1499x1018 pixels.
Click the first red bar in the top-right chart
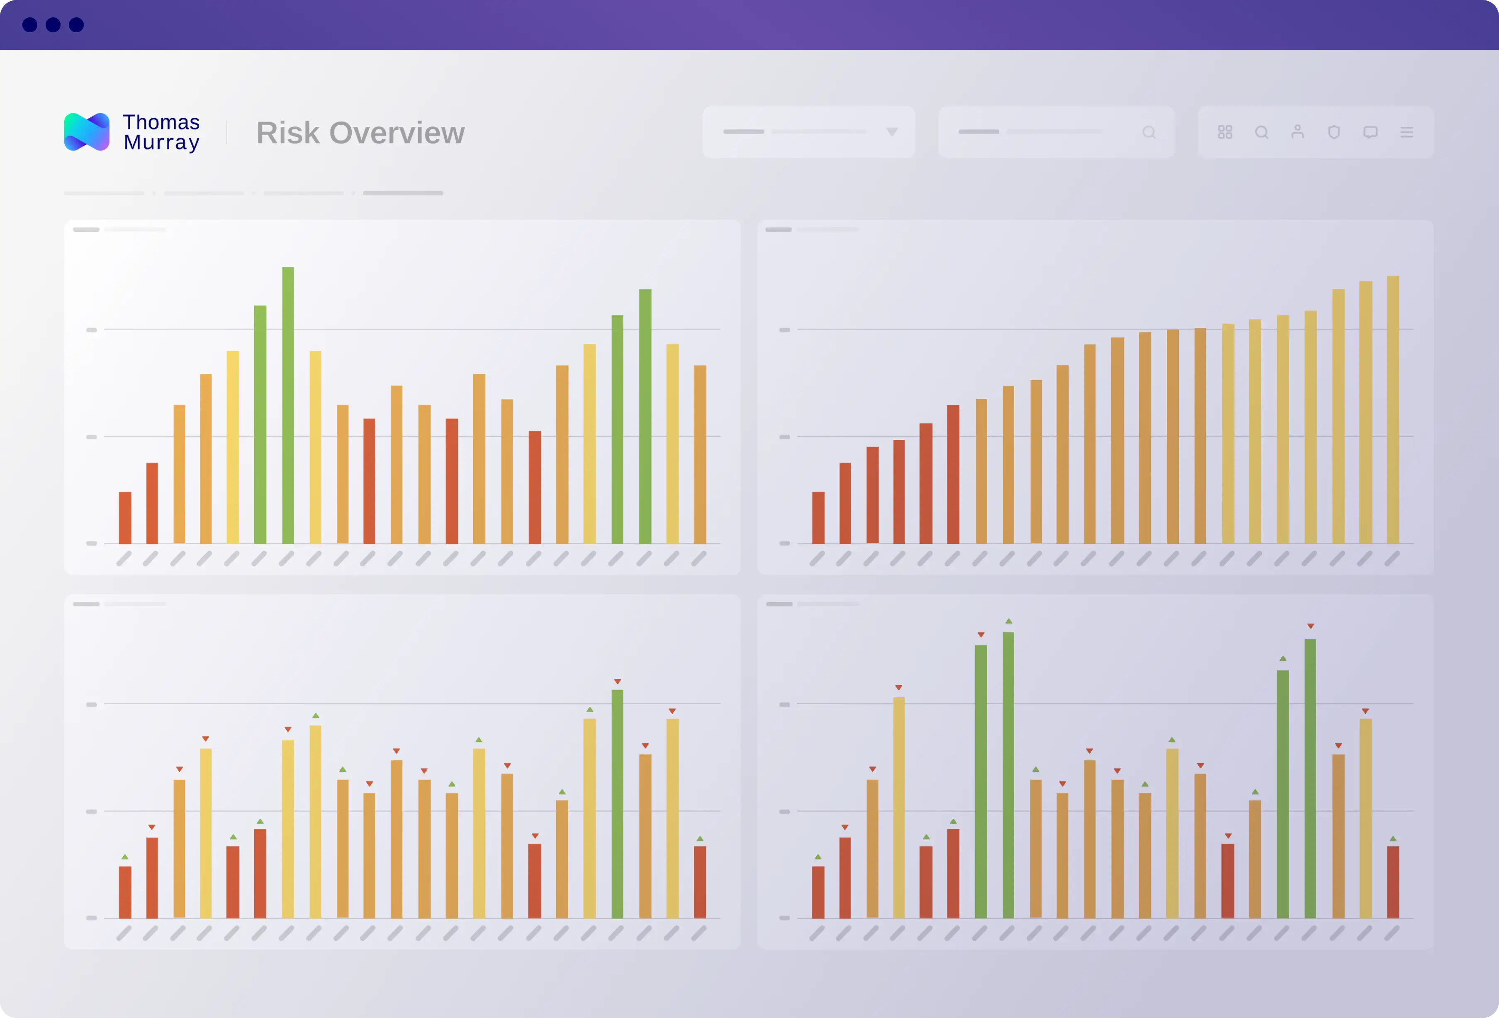tap(818, 517)
